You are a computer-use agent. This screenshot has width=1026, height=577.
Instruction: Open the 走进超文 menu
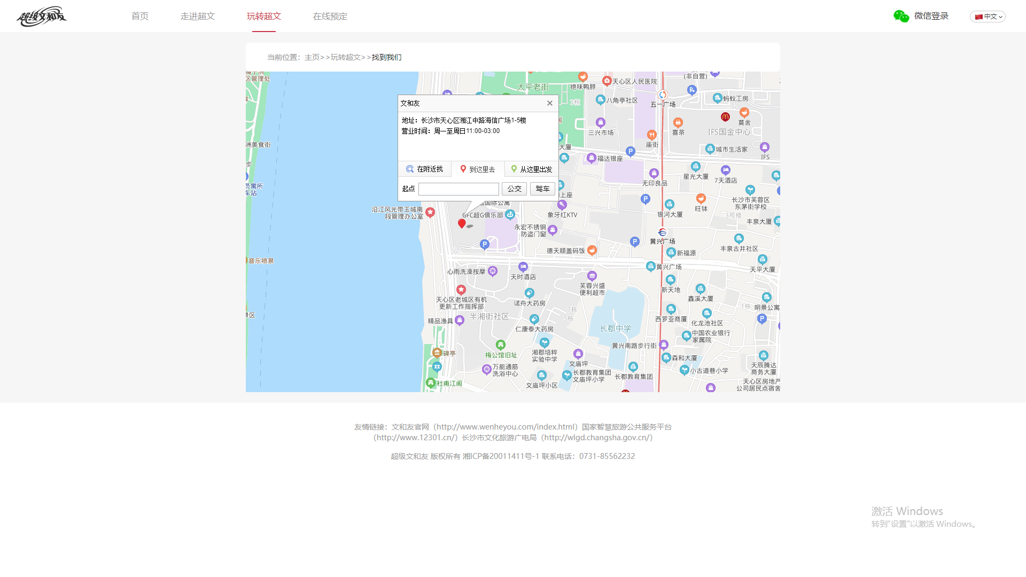[x=198, y=16]
